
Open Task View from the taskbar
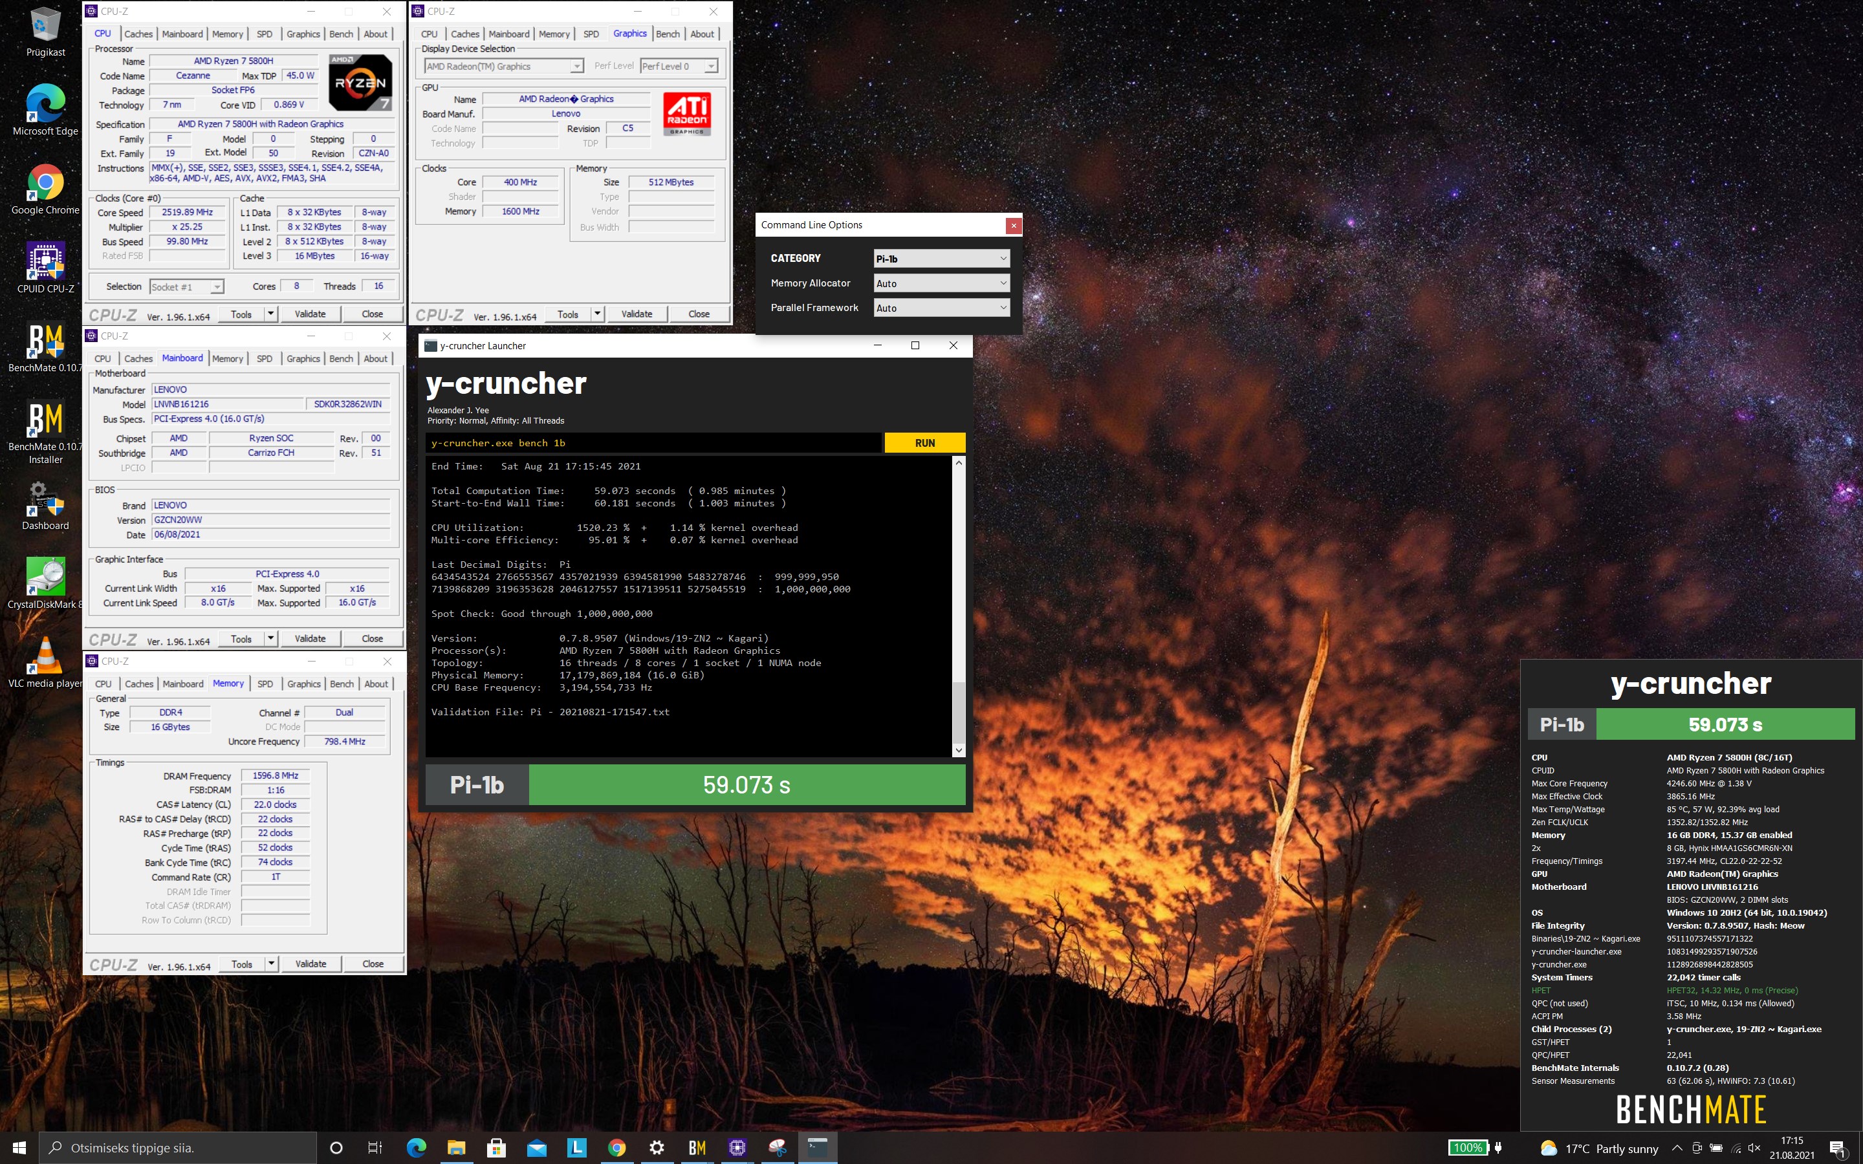tap(375, 1148)
